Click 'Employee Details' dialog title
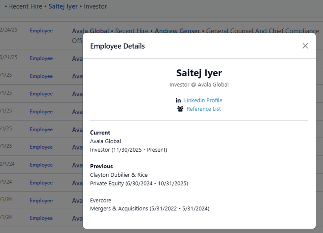This screenshot has width=323, height=233. tap(117, 46)
